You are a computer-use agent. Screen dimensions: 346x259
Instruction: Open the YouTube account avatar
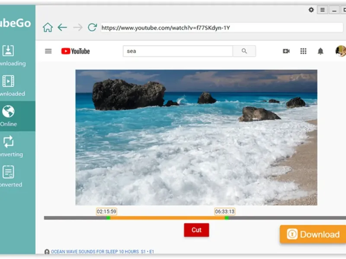click(340, 51)
